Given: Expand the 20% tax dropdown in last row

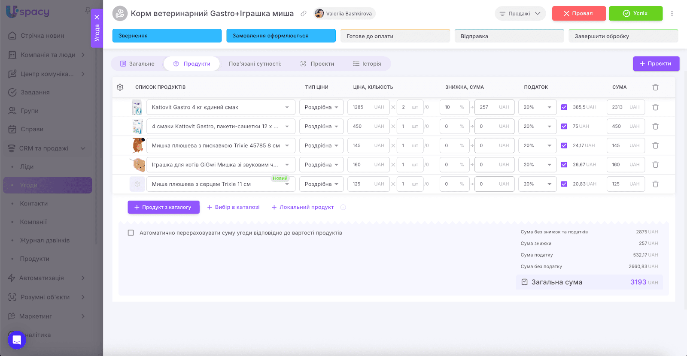Looking at the screenshot, I should click(537, 184).
